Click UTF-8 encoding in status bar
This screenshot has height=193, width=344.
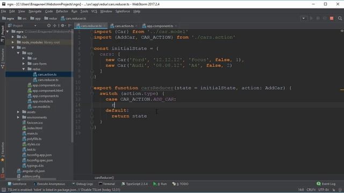pyautogui.click(x=323, y=190)
